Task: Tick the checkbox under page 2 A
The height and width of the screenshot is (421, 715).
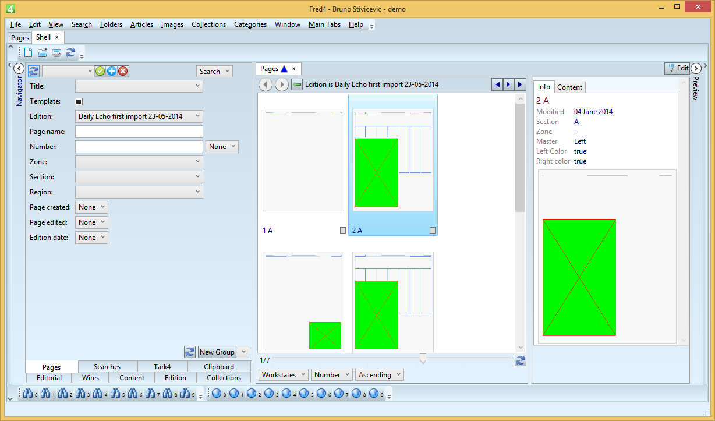Action: pos(433,231)
